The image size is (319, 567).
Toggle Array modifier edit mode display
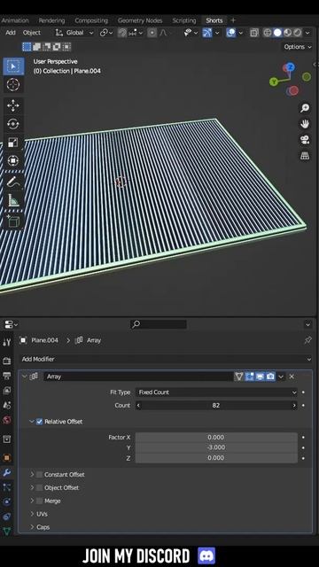(x=250, y=377)
